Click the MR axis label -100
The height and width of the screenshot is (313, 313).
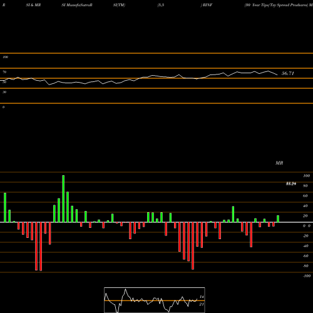pyautogui.click(x=307, y=276)
